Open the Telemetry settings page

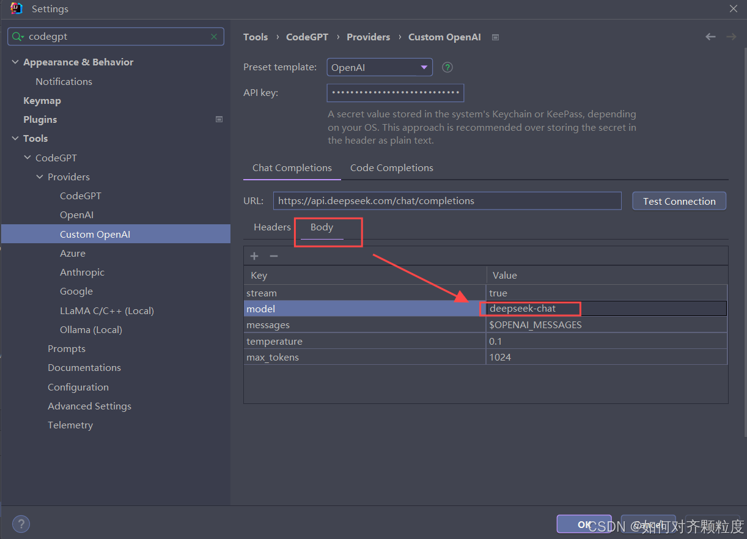pos(70,425)
